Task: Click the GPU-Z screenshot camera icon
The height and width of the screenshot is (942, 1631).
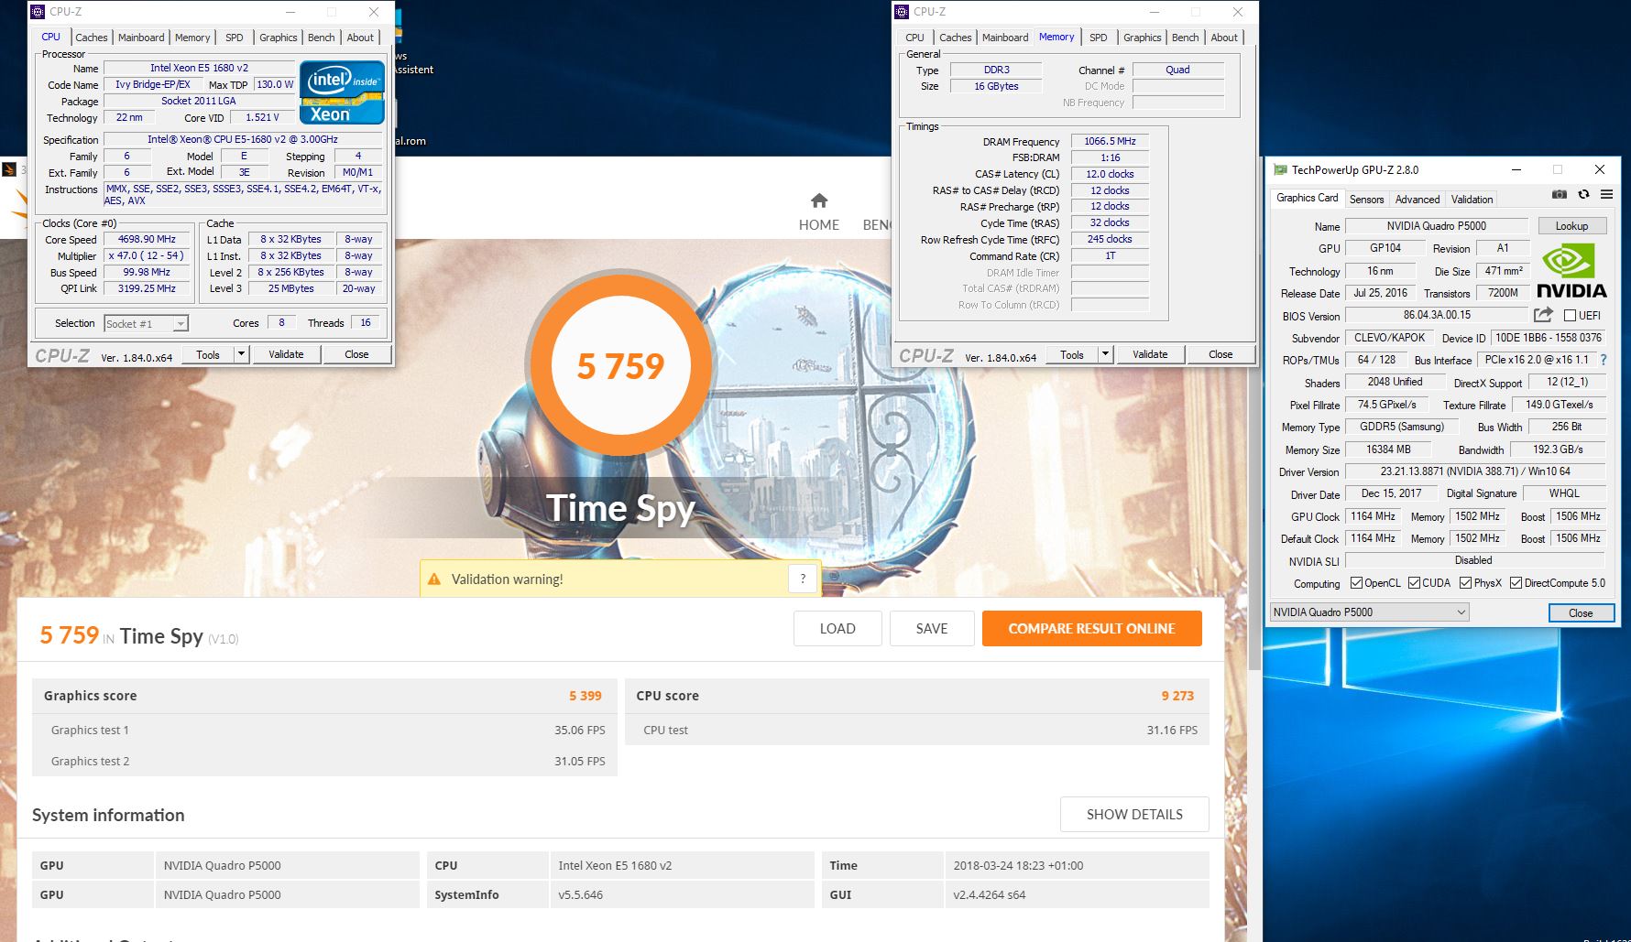Action: [x=1559, y=194]
